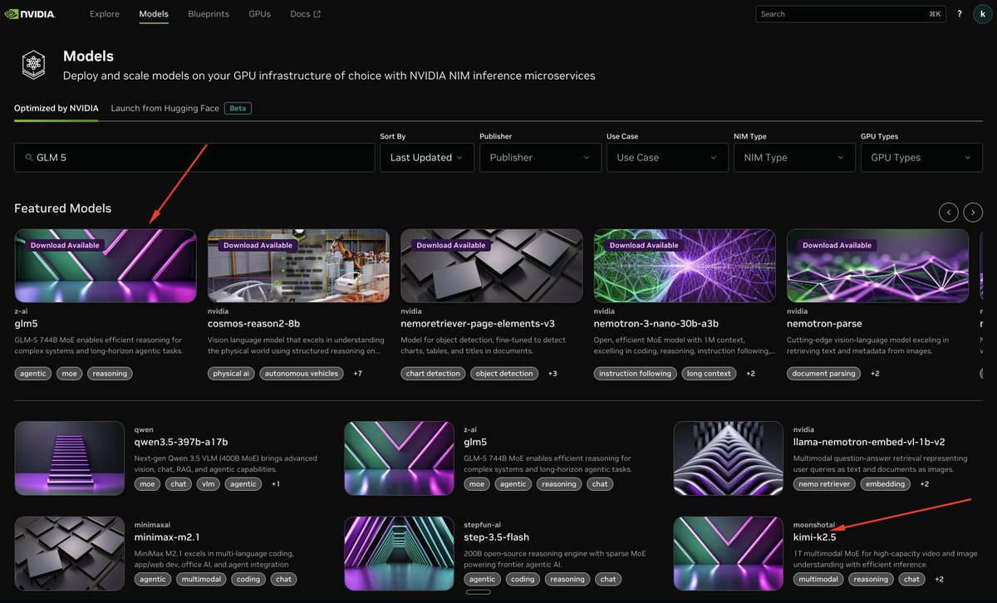Open the Use Case filter dropdown

667,157
